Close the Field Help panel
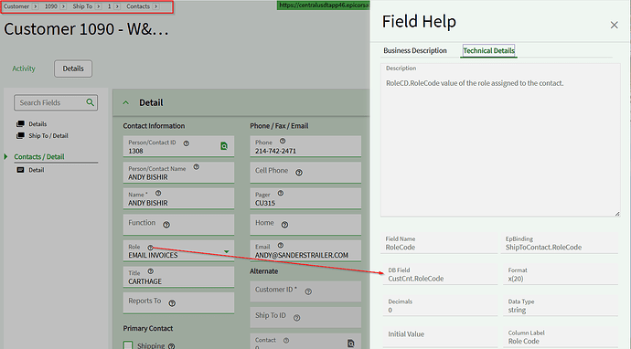 tap(615, 25)
